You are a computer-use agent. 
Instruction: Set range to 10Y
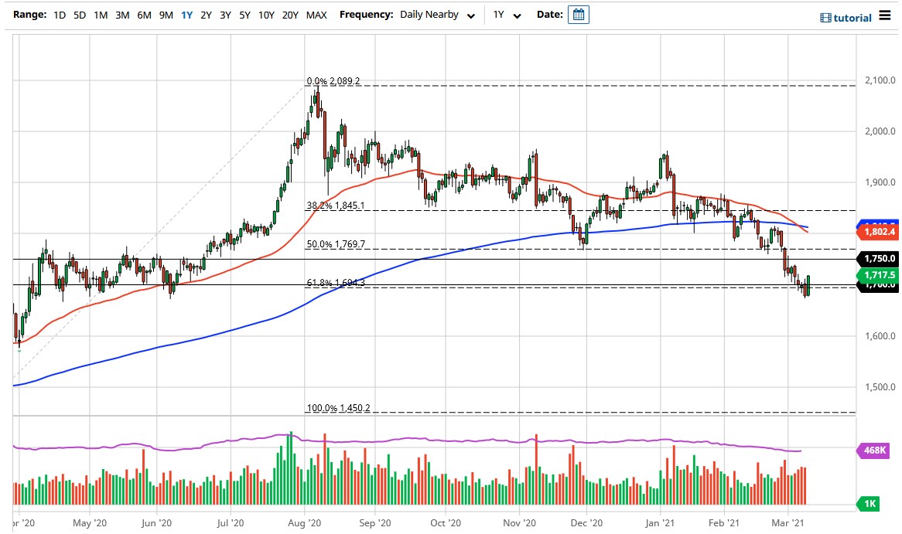[266, 15]
